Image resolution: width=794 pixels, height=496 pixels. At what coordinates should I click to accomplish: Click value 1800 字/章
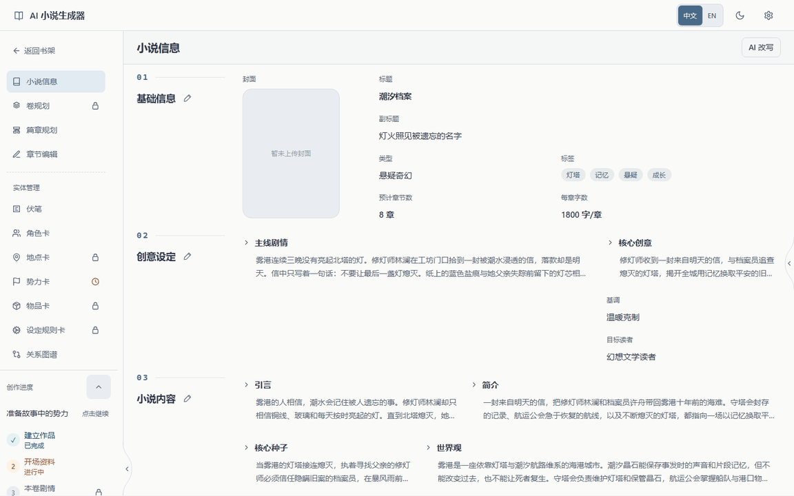click(x=581, y=215)
